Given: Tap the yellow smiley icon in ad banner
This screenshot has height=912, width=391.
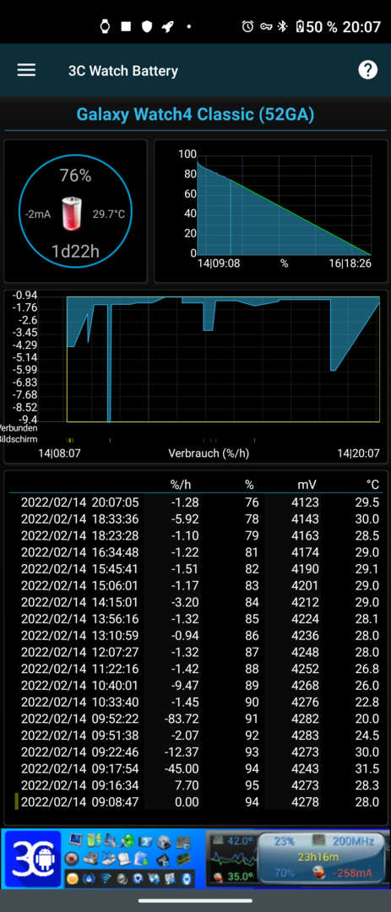Looking at the screenshot, I should (72, 877).
